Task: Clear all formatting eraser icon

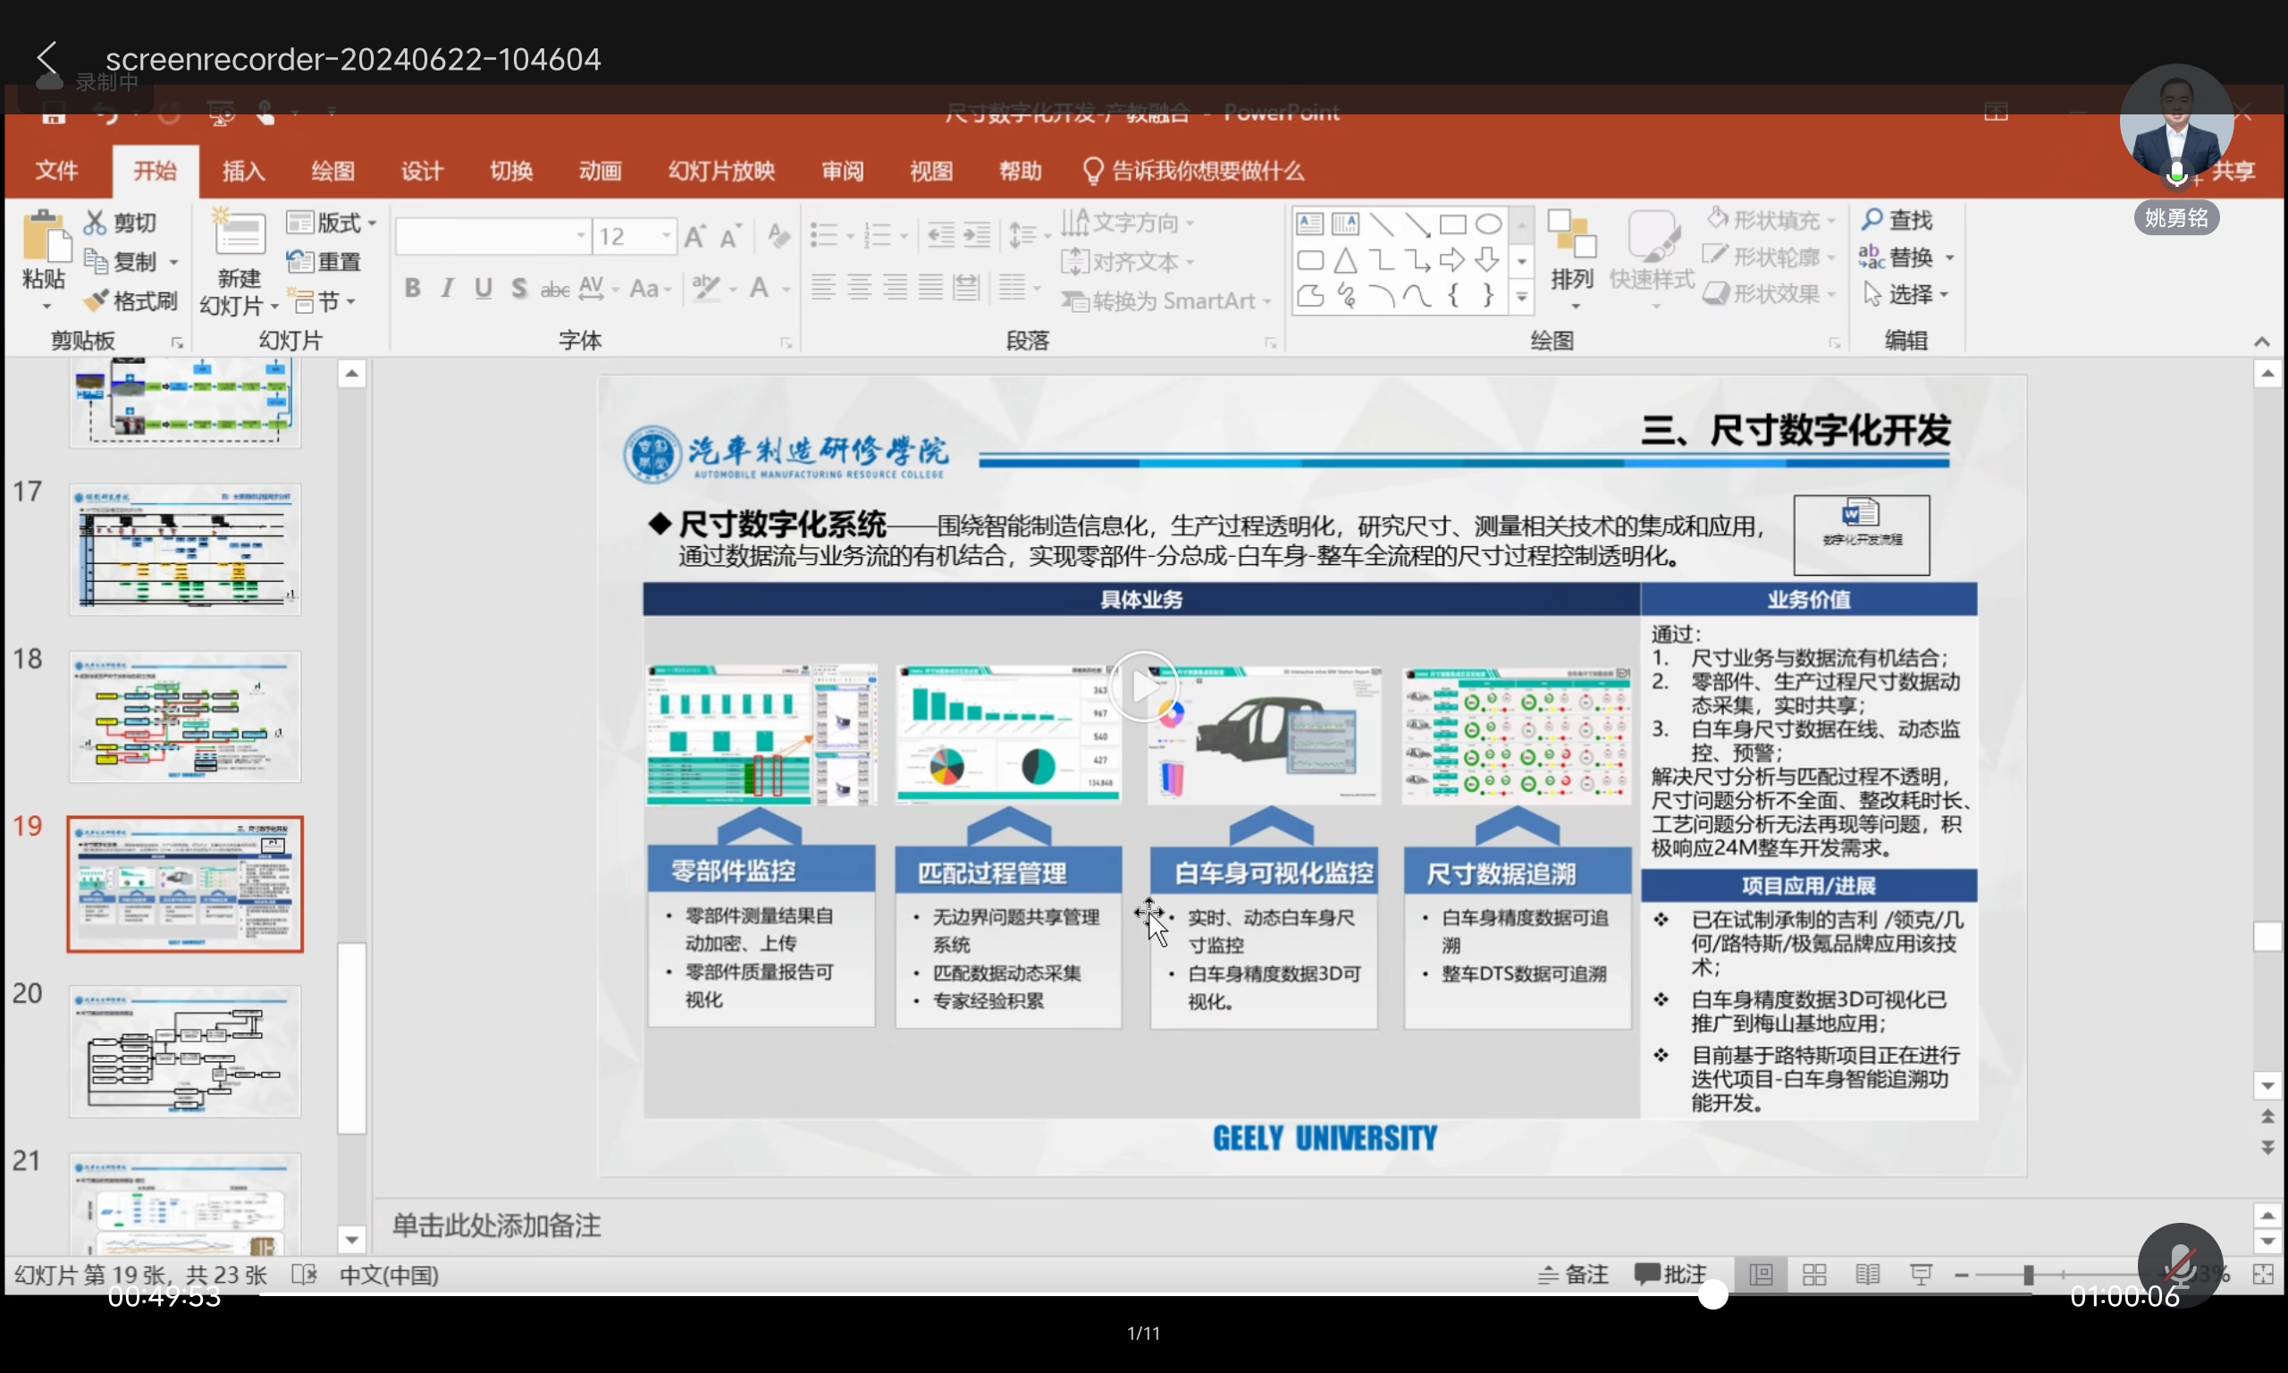Action: [778, 236]
